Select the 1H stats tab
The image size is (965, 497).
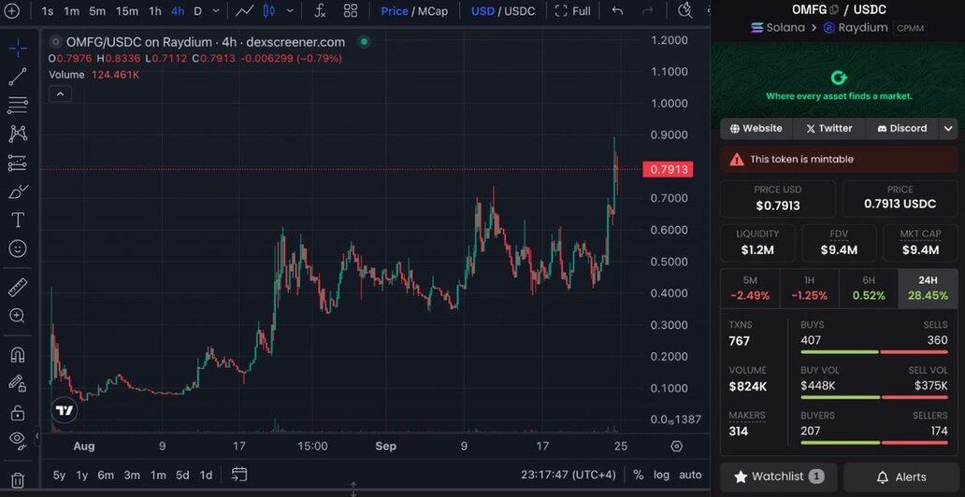(x=809, y=288)
